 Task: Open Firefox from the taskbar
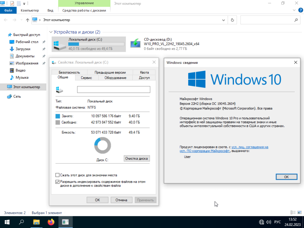pos(51,222)
